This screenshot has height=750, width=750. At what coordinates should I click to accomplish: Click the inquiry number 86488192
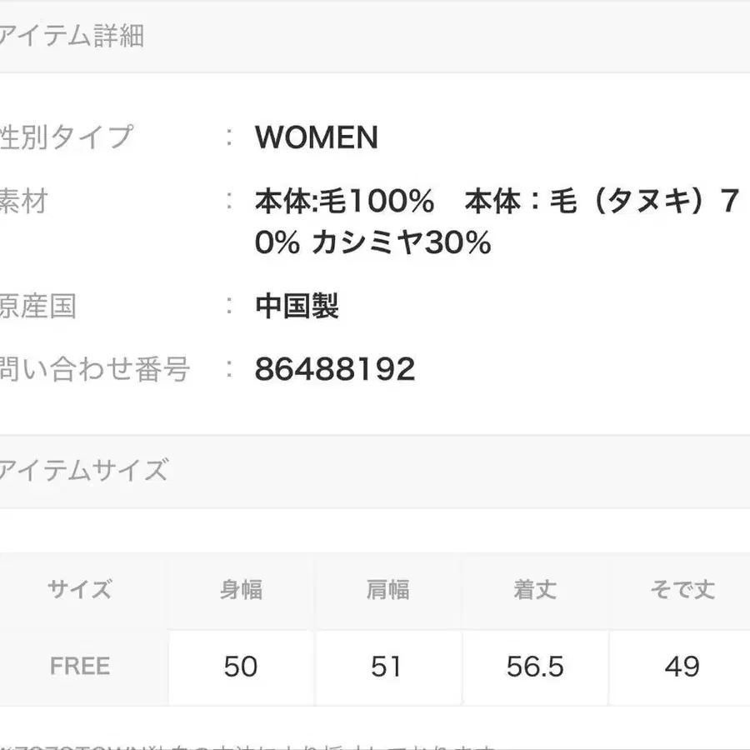pos(335,368)
